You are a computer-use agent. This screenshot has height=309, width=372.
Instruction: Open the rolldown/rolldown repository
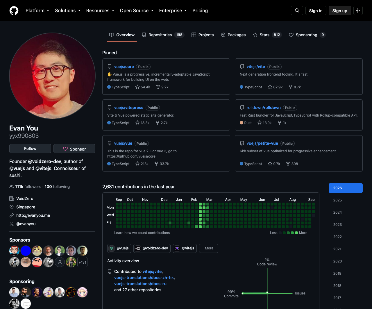264,108
